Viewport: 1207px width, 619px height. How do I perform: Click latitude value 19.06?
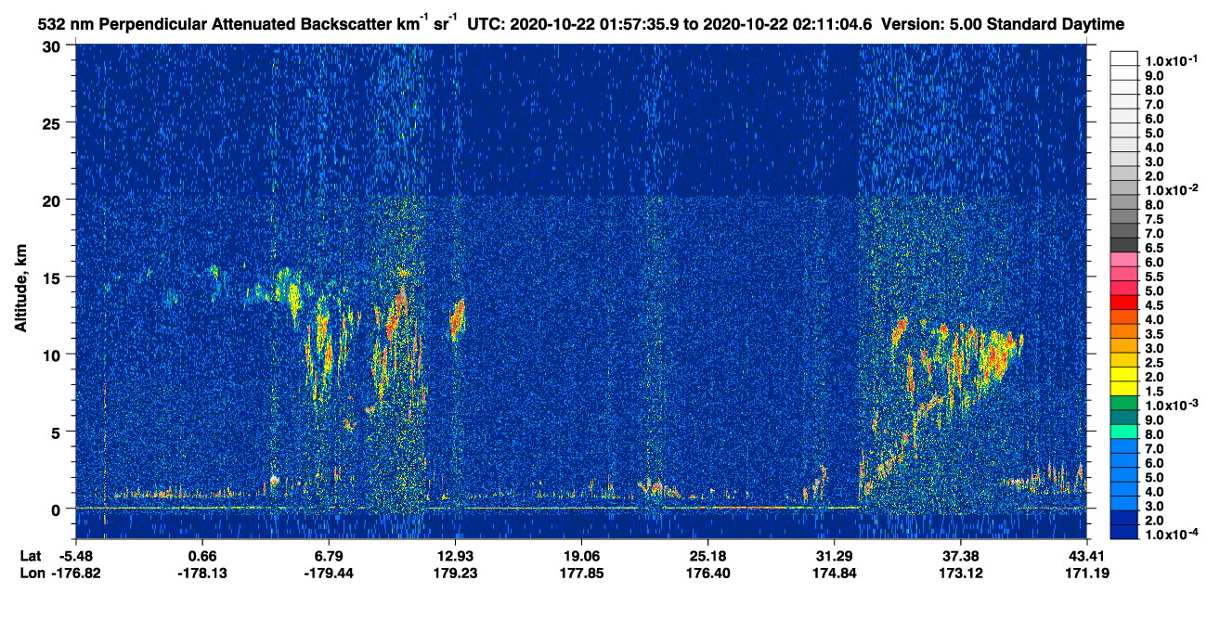tap(581, 555)
